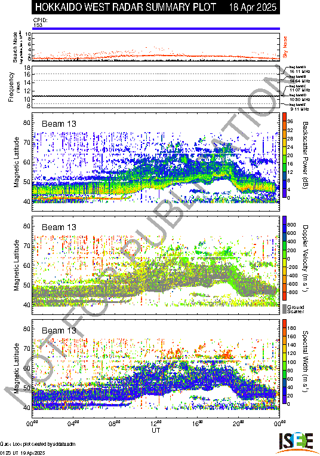
Task: Click the Spectral Width color bar
Action: point(285,362)
